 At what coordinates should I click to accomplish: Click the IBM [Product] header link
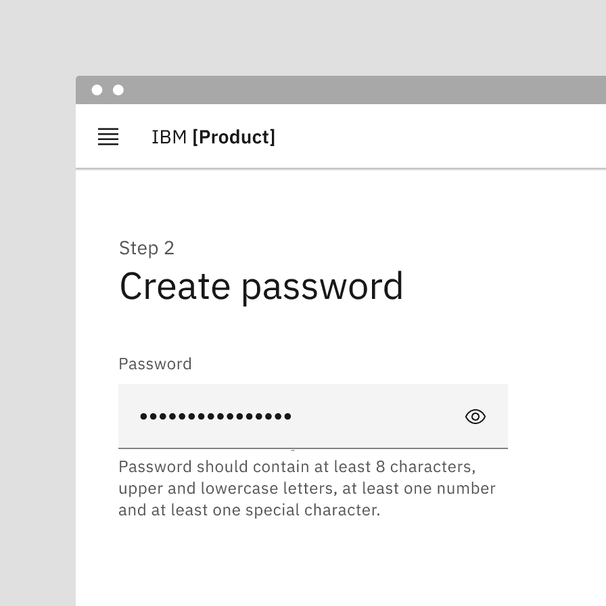(x=214, y=137)
